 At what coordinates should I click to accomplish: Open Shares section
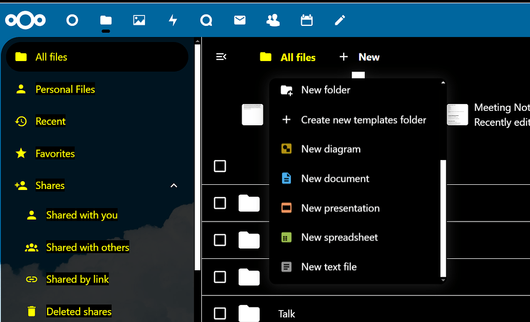50,185
